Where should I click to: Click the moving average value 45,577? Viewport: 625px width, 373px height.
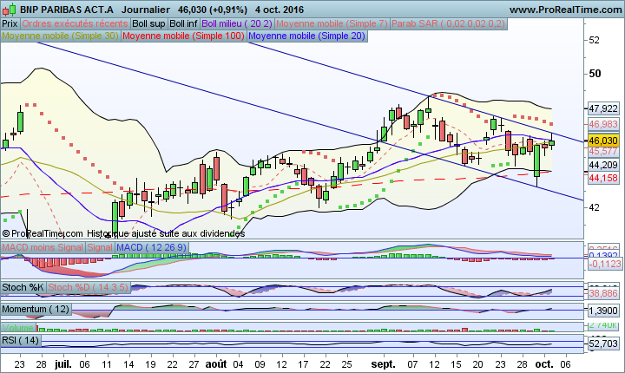click(x=603, y=152)
